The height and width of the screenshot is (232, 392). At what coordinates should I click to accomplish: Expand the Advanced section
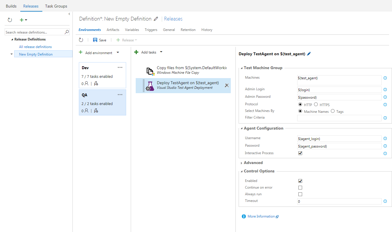[x=253, y=163]
